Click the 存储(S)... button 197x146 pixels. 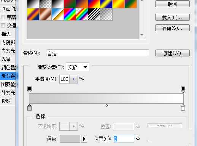(172, 28)
